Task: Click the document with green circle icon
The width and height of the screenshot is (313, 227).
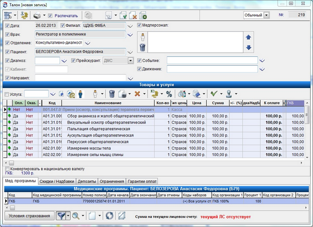Action: point(143,16)
